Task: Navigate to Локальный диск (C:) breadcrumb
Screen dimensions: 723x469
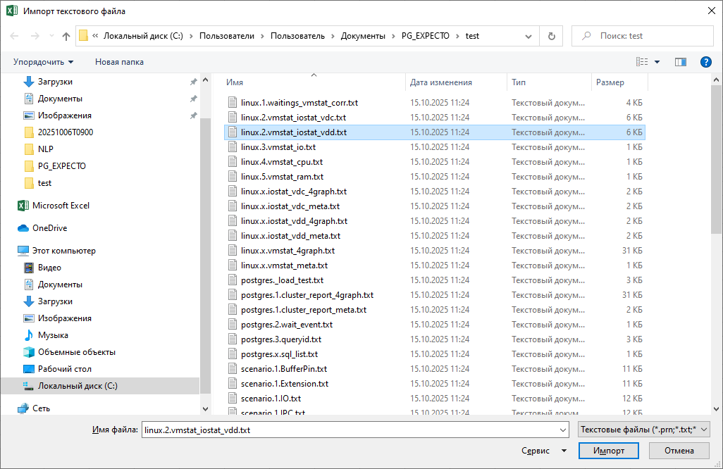Action: pos(143,36)
